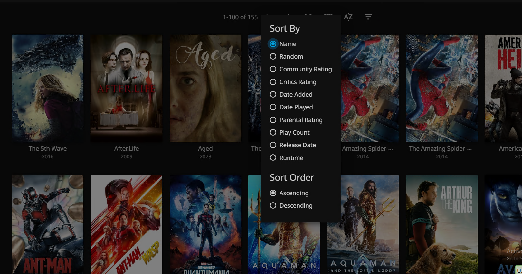Select the Name sort option
The width and height of the screenshot is (522, 274).
coord(273,44)
